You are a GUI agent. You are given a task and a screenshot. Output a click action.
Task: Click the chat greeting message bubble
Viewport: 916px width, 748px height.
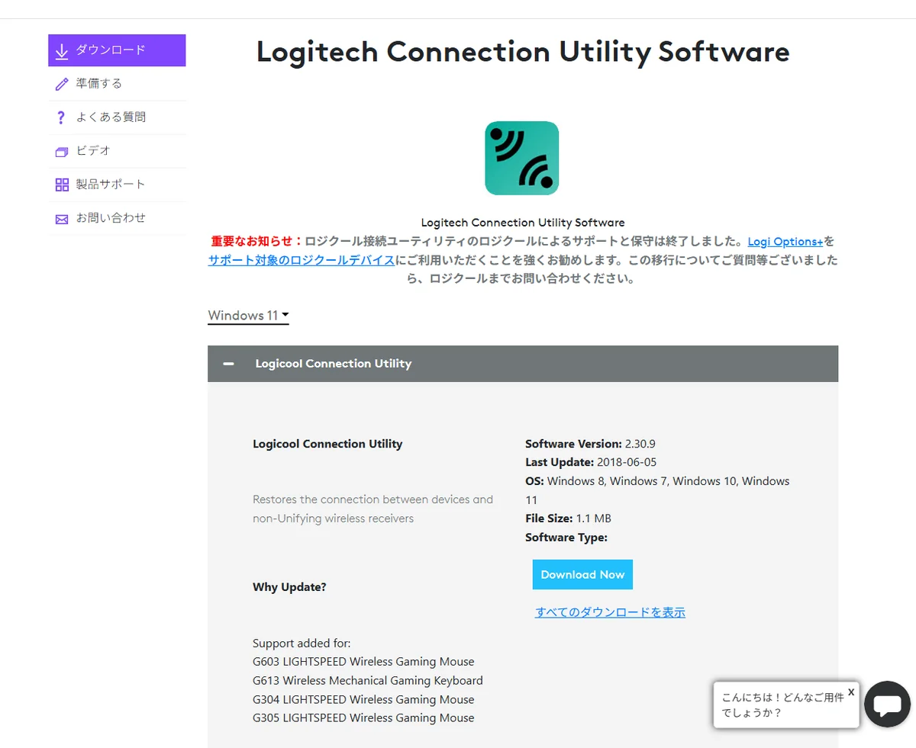(x=782, y=705)
